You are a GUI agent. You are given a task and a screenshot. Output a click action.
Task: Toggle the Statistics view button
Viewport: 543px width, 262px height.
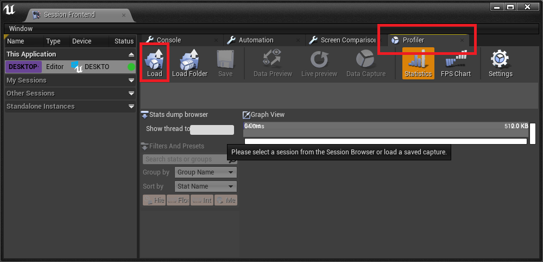pyautogui.click(x=418, y=64)
